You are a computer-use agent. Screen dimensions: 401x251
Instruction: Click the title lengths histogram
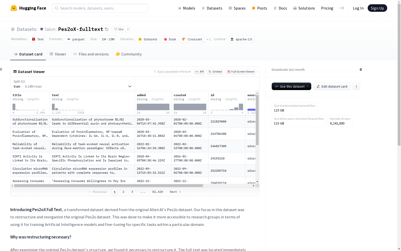29,107
